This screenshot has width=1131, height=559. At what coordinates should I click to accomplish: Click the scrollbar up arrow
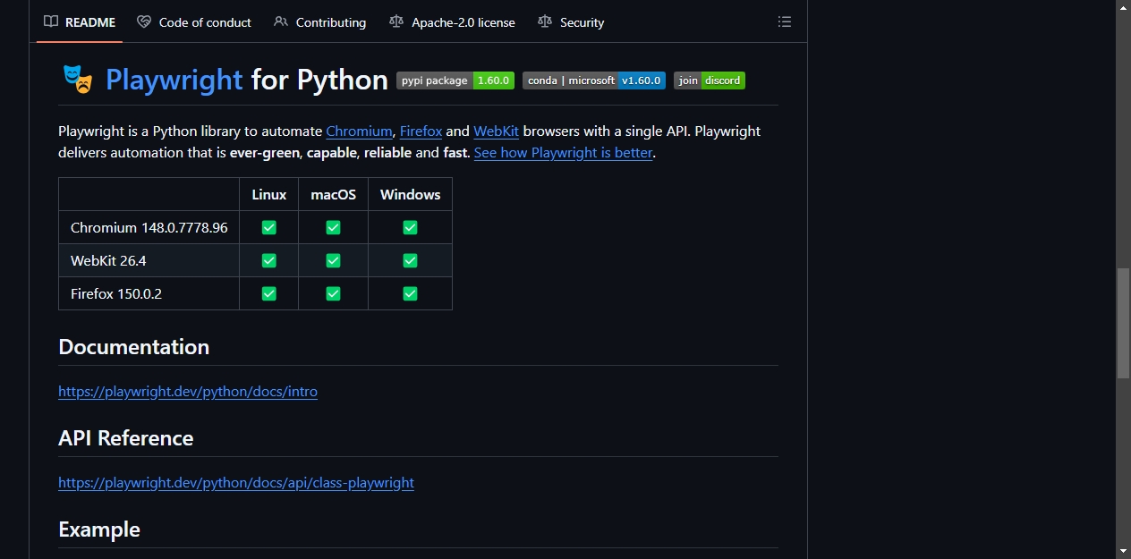click(1124, 7)
